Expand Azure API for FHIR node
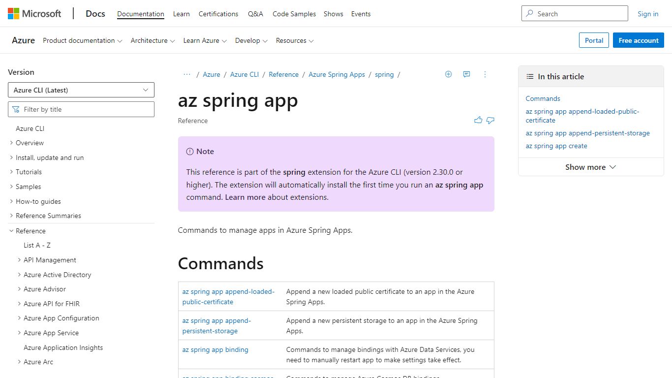Viewport: 672px width, 378px height. pyautogui.click(x=19, y=304)
